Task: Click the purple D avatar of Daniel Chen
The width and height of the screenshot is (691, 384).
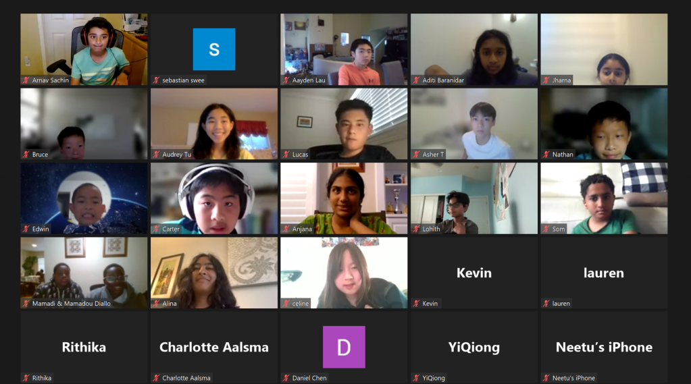Action: pyautogui.click(x=344, y=347)
